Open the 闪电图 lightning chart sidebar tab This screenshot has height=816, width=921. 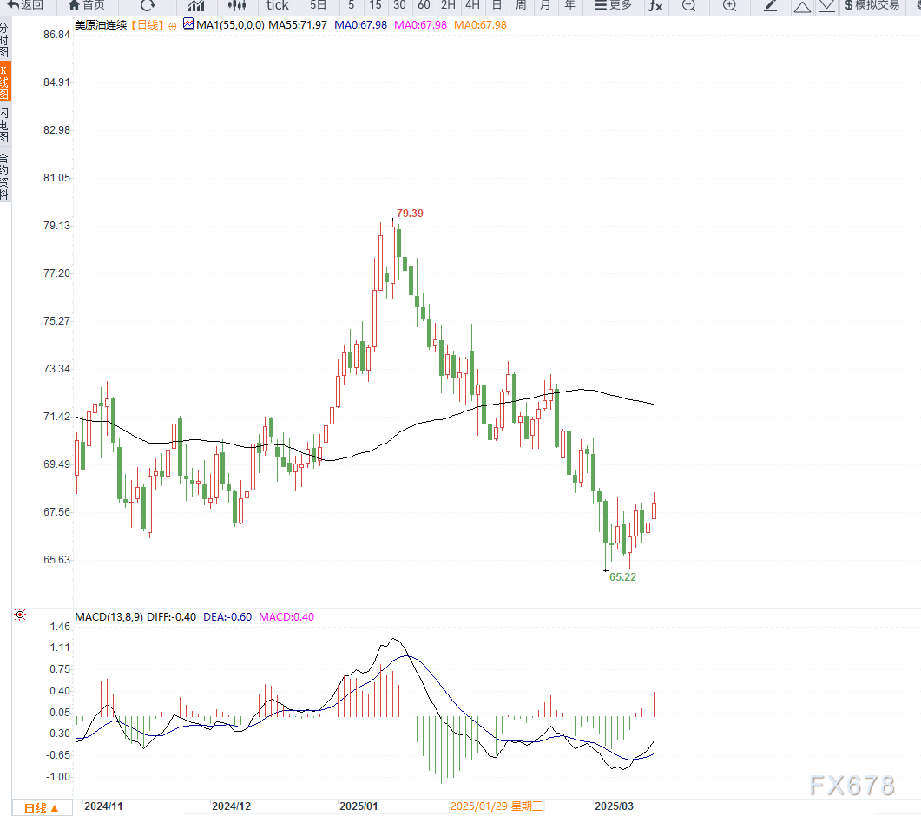pos(5,125)
